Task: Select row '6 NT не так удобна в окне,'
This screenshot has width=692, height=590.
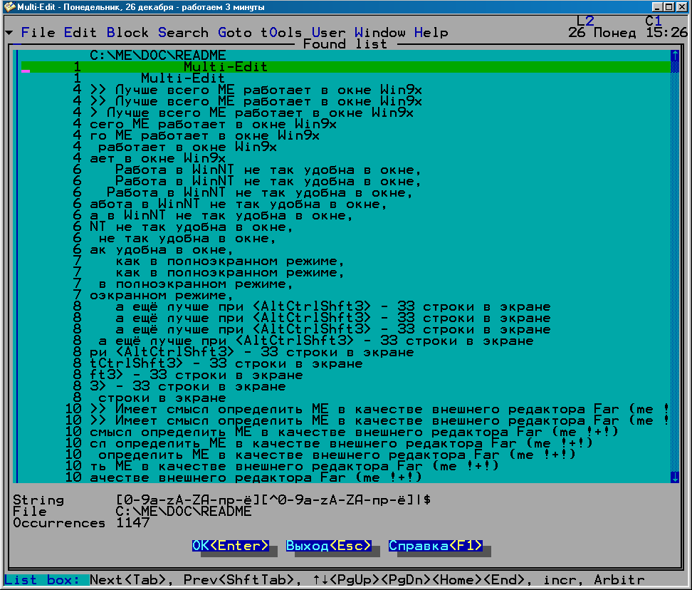Action: pyautogui.click(x=345, y=227)
